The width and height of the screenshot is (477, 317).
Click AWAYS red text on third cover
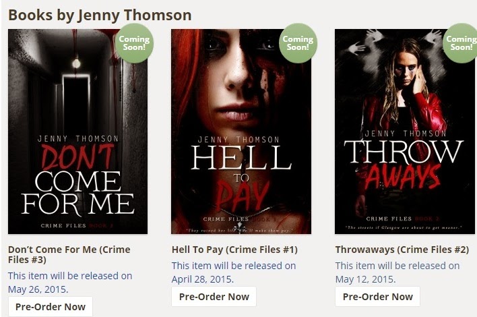pos(403,177)
